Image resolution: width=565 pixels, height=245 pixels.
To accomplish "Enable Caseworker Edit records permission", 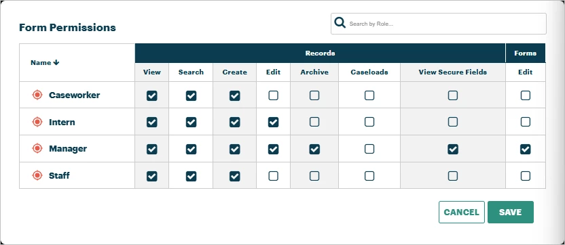I will pos(273,95).
